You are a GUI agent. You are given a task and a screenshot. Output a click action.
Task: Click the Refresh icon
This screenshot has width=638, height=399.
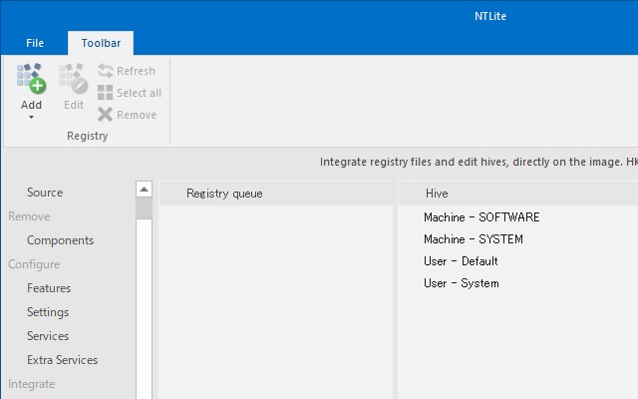pyautogui.click(x=105, y=71)
